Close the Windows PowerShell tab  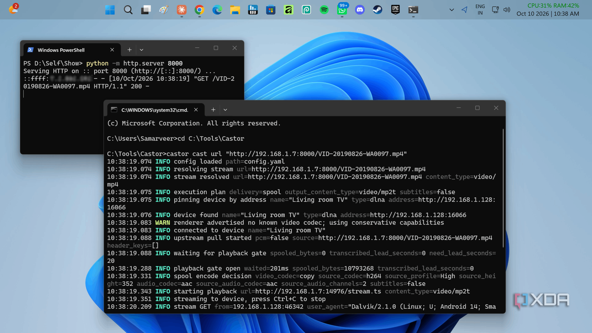112,50
